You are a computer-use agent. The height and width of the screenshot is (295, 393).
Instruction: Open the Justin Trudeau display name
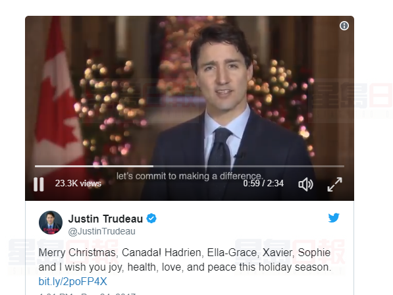click(105, 219)
